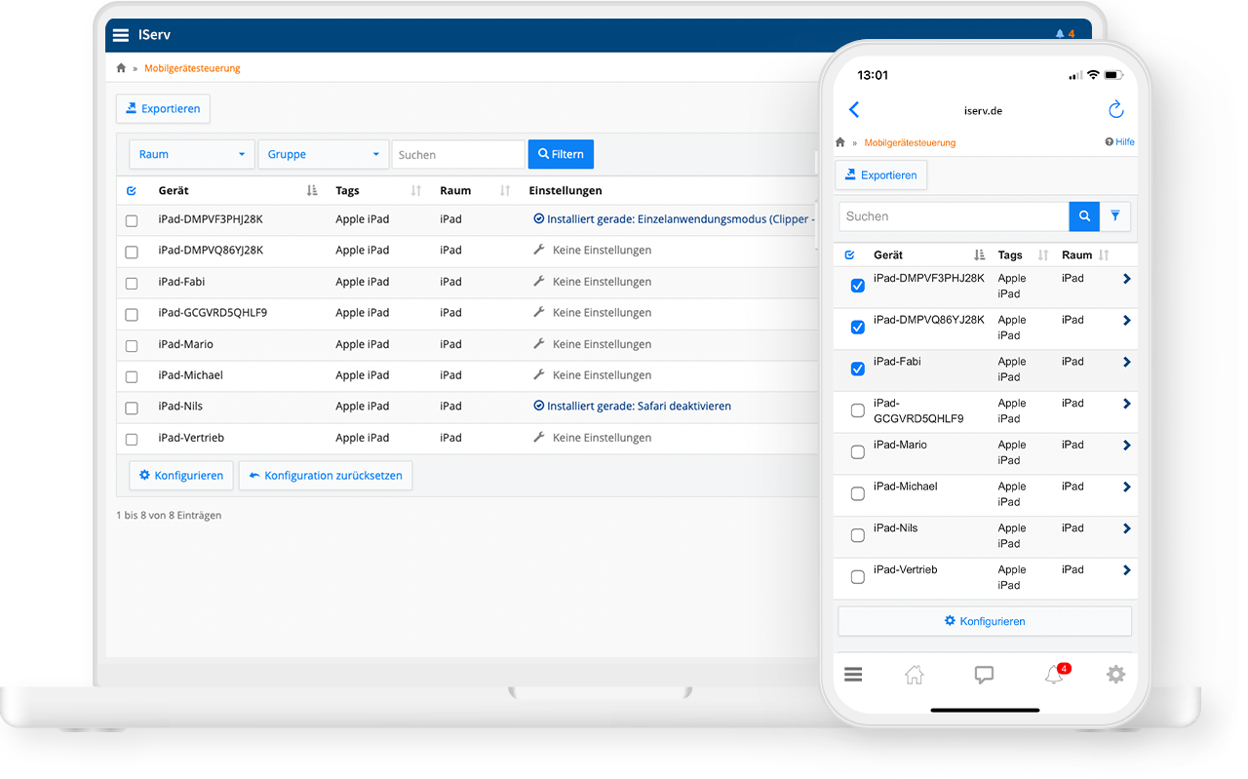Tap the home icon in phone bottom bar
Image resolution: width=1248 pixels, height=779 pixels.
click(x=914, y=674)
